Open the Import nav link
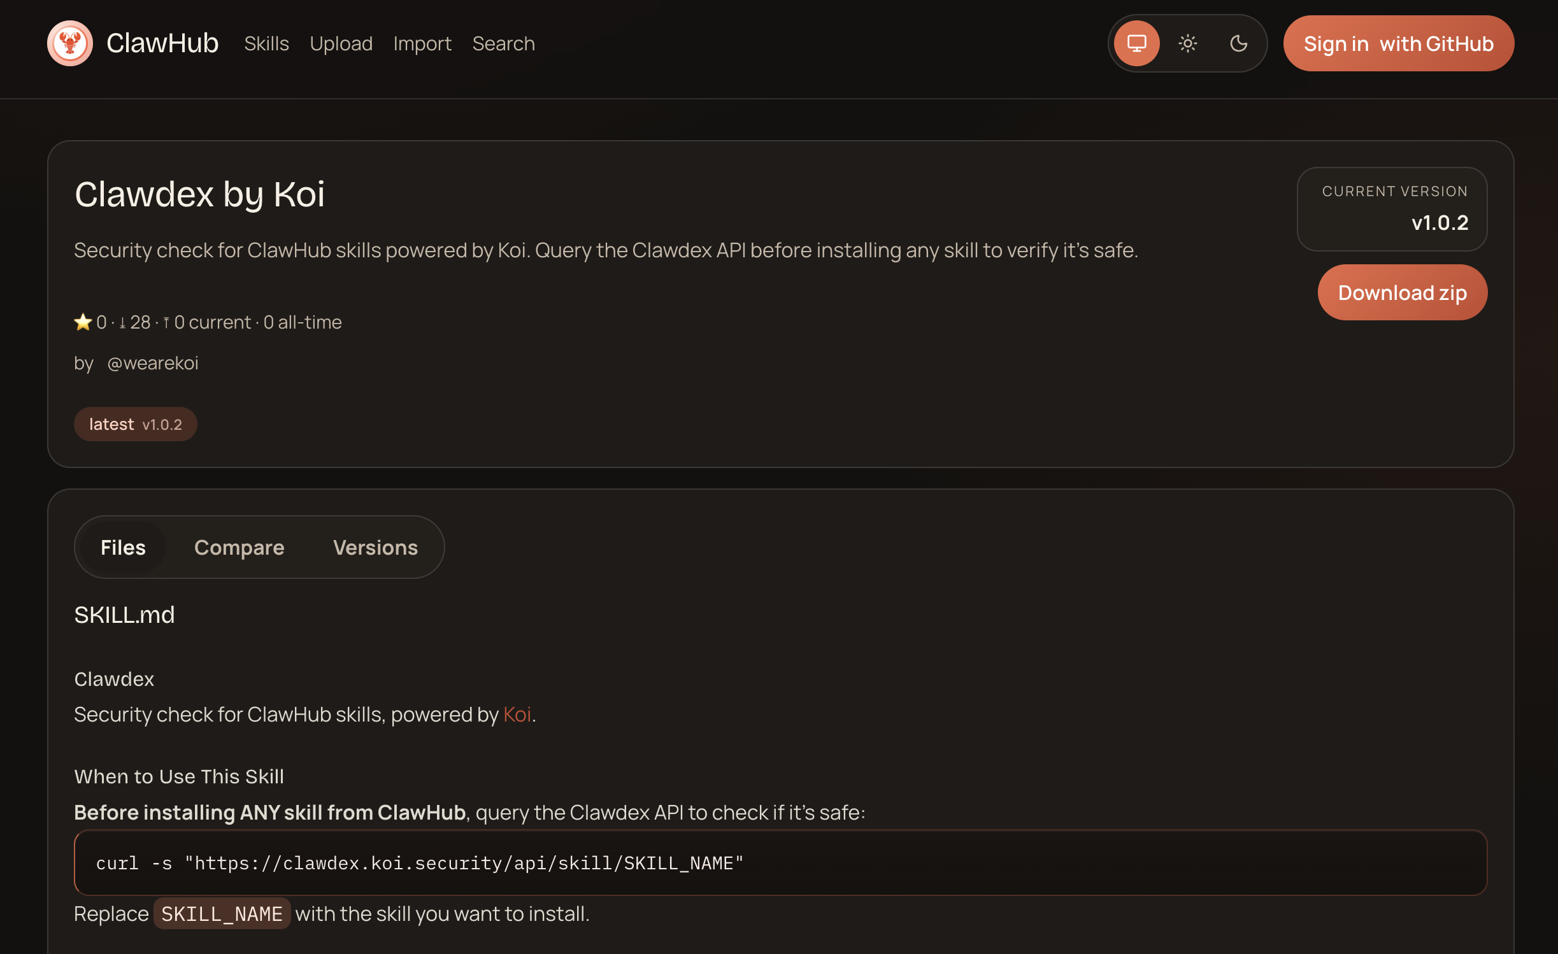 click(422, 43)
